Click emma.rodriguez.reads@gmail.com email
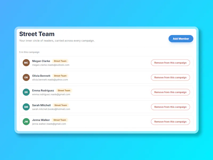 click(51, 94)
